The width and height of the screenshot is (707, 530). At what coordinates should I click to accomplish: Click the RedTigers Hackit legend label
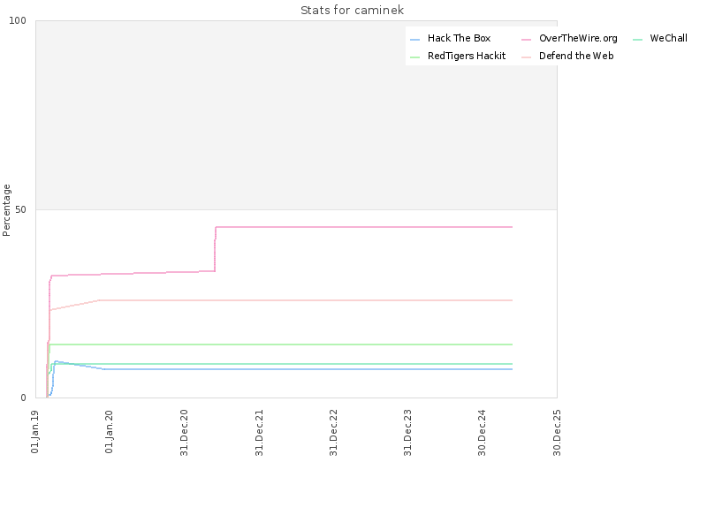(467, 56)
